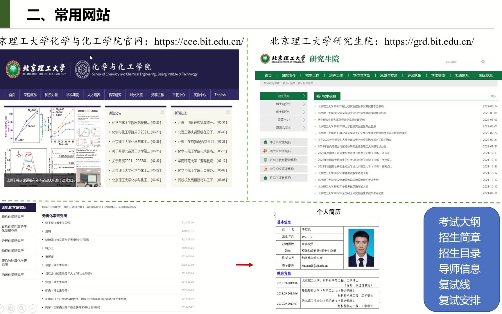Click the 教育背景 heading link in resume
This screenshot has height=314, width=502.
pos(284,274)
